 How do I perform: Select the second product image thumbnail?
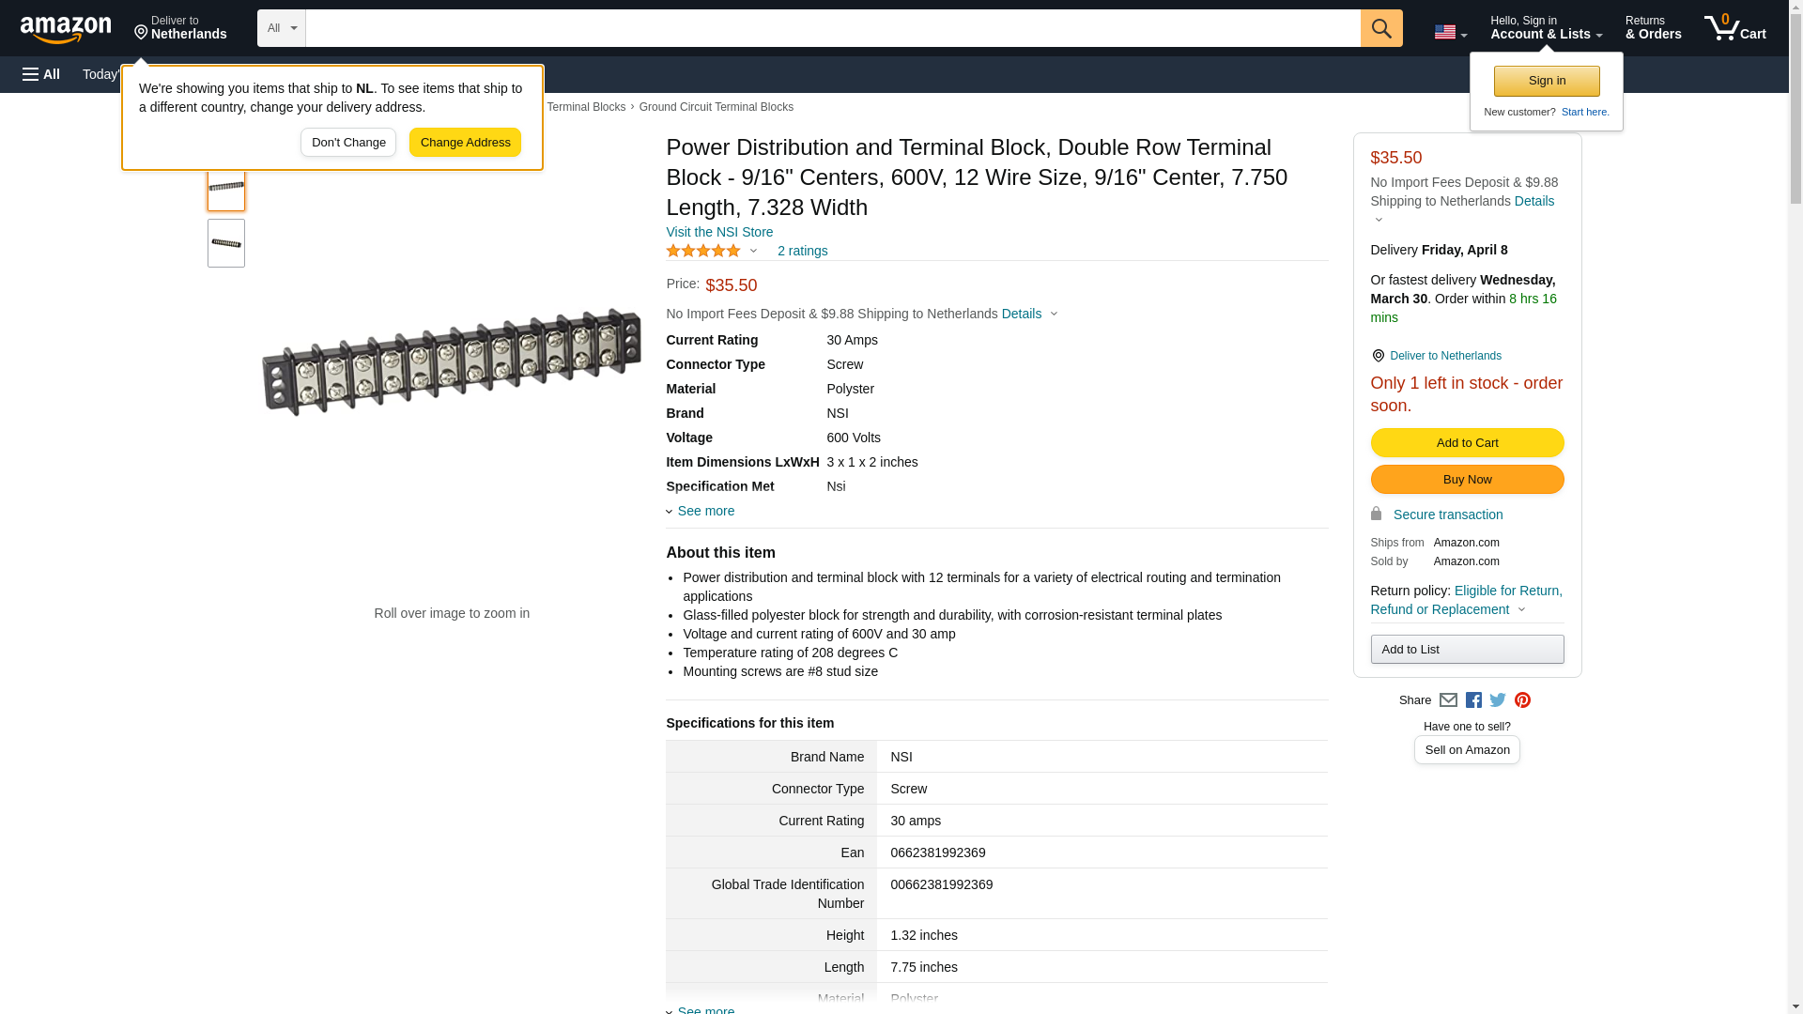tap(226, 243)
